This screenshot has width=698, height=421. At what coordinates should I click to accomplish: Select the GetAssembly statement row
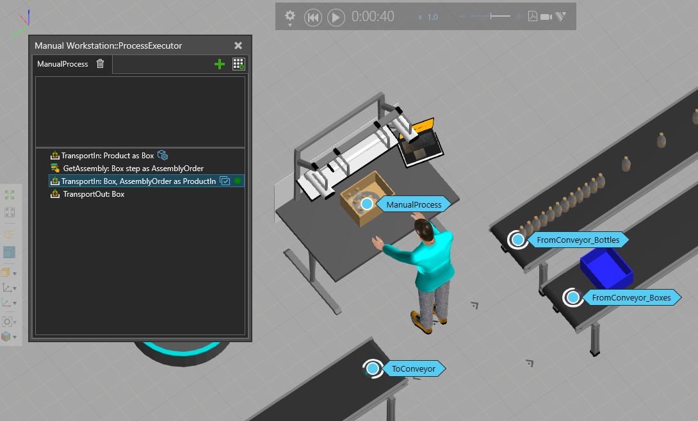pos(133,169)
